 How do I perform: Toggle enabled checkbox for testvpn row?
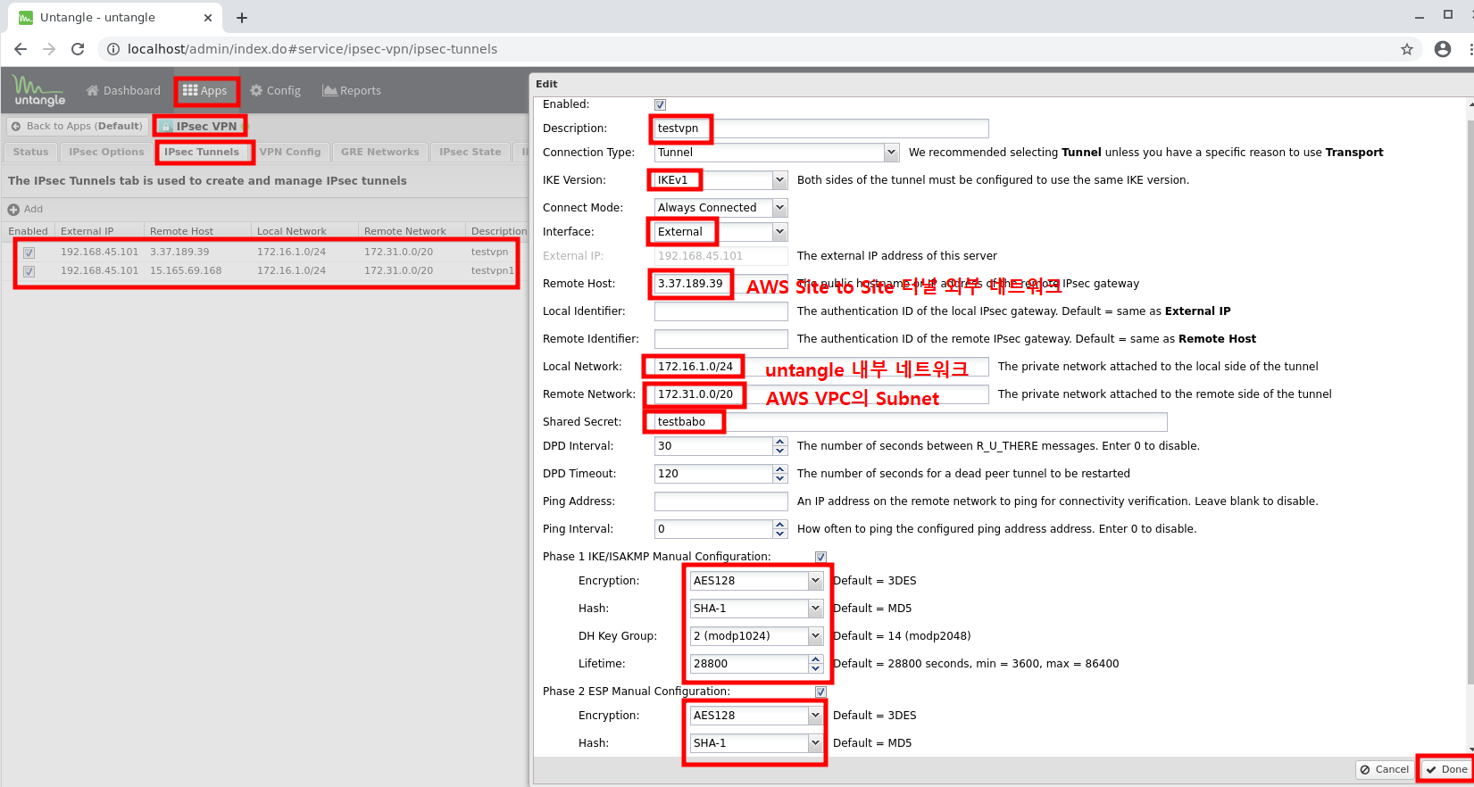point(29,253)
